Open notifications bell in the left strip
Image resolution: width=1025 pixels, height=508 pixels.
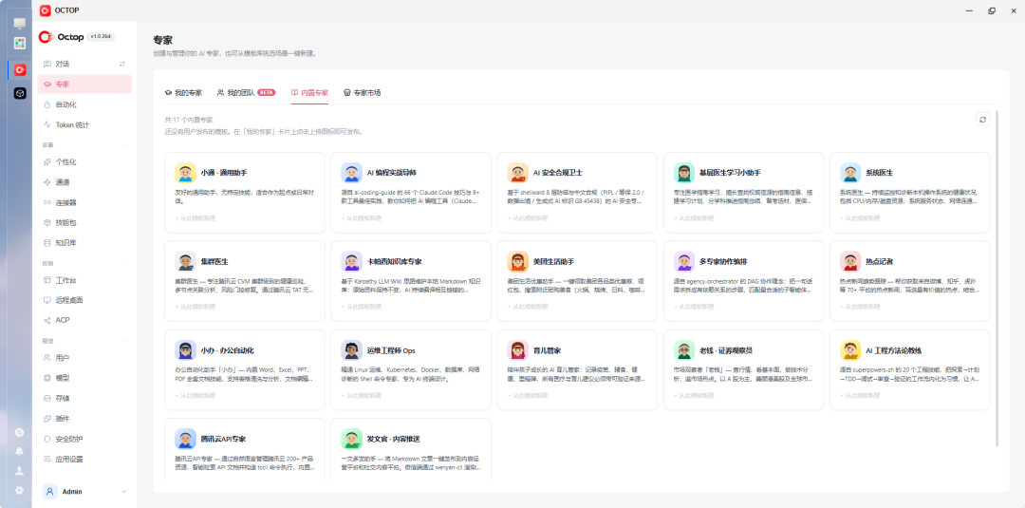point(20,451)
